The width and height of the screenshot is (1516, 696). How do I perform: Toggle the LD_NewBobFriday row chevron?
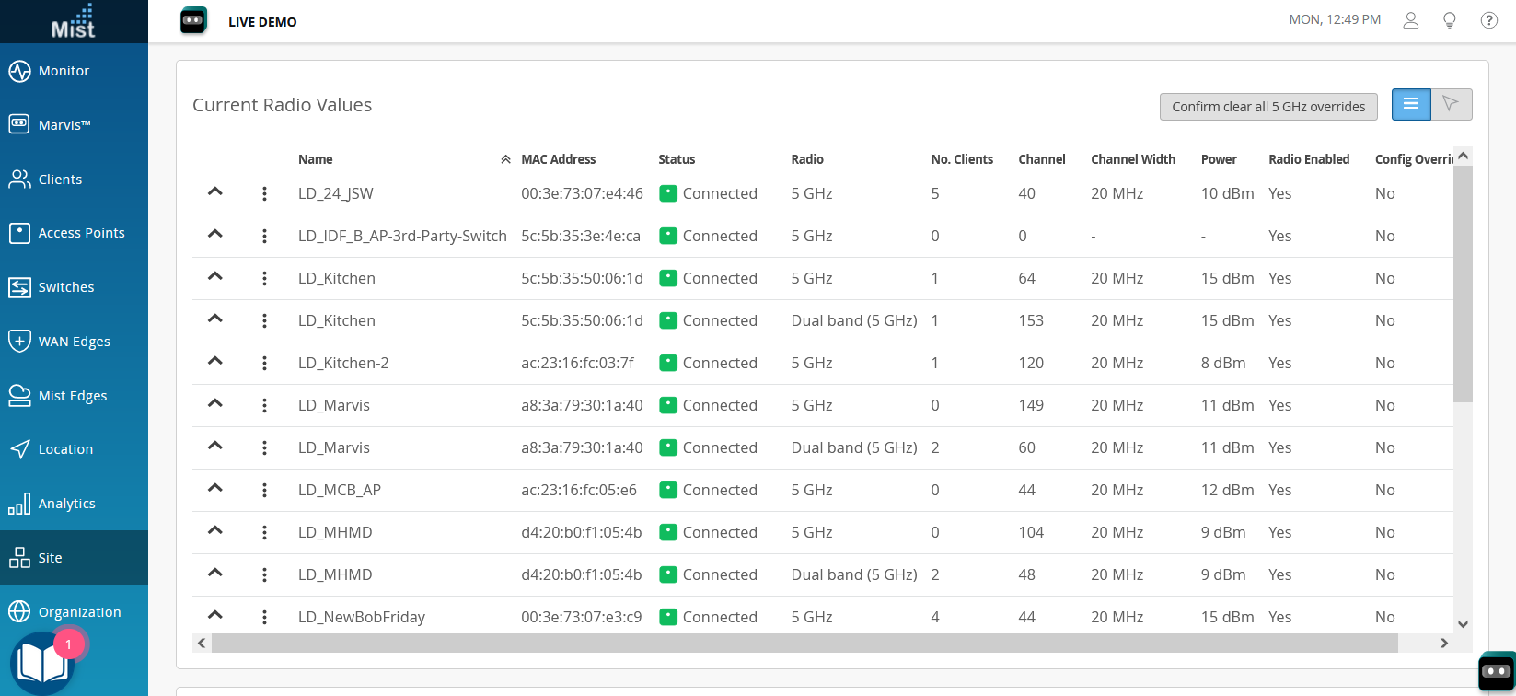click(215, 616)
